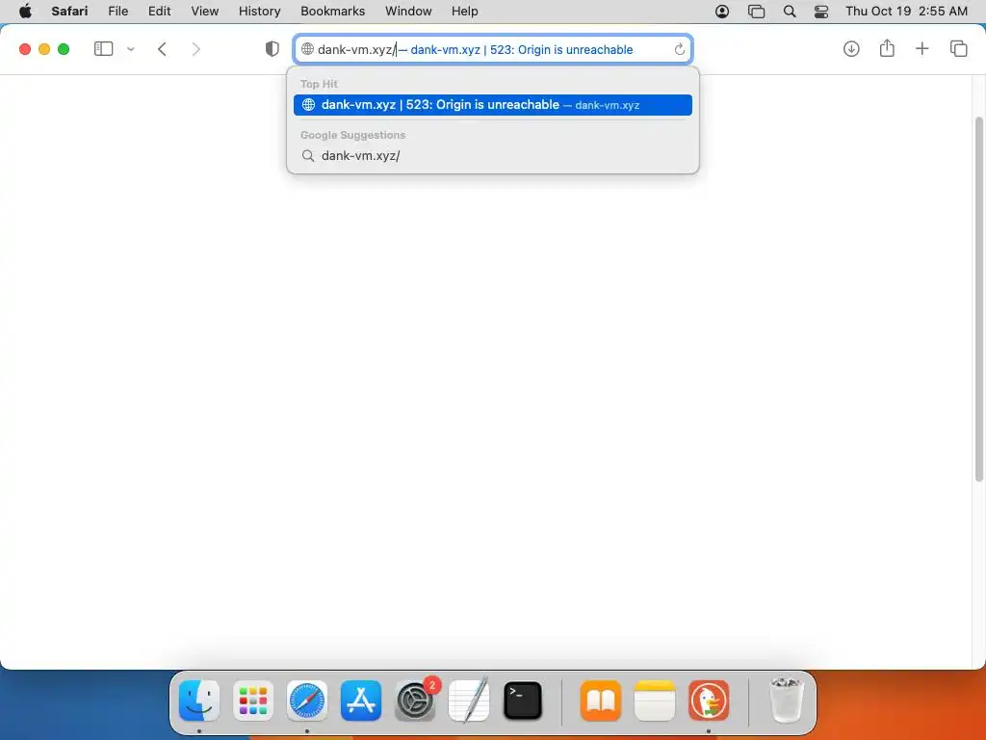Open Terminal from the Dock
The image size is (986, 740).
coord(523,700)
